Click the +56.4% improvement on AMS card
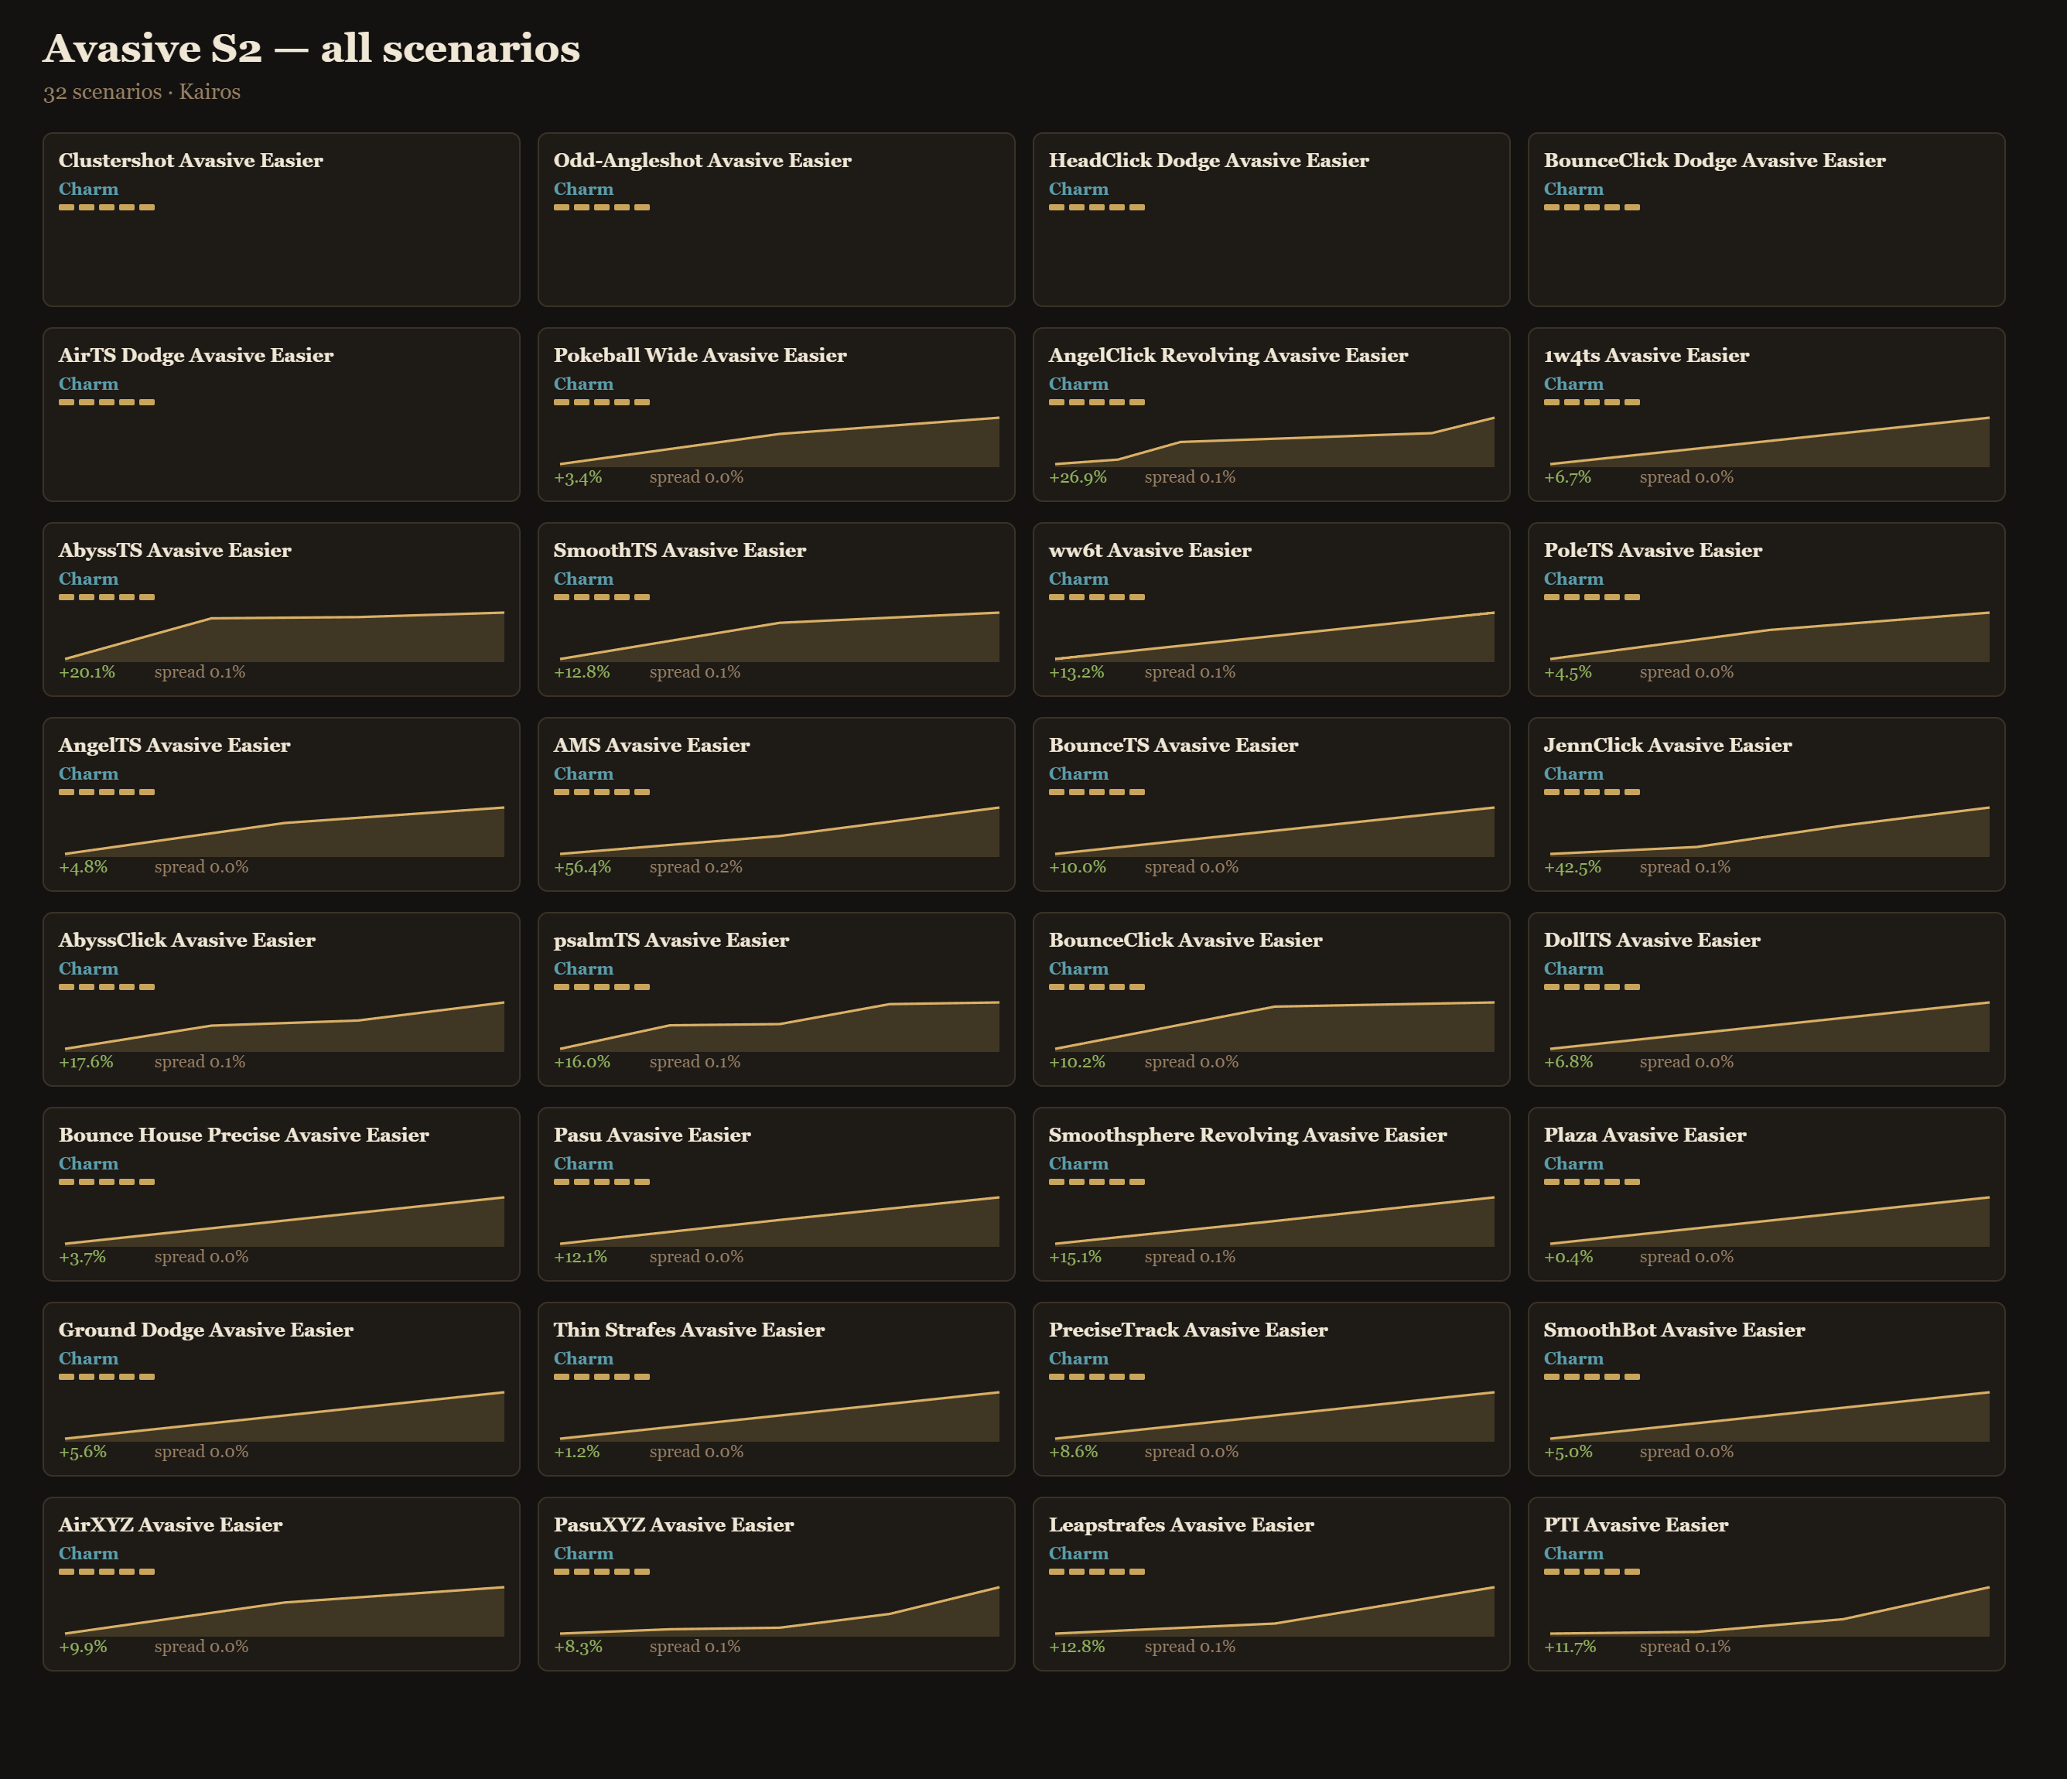Image resolution: width=2067 pixels, height=1779 pixels. [x=583, y=868]
